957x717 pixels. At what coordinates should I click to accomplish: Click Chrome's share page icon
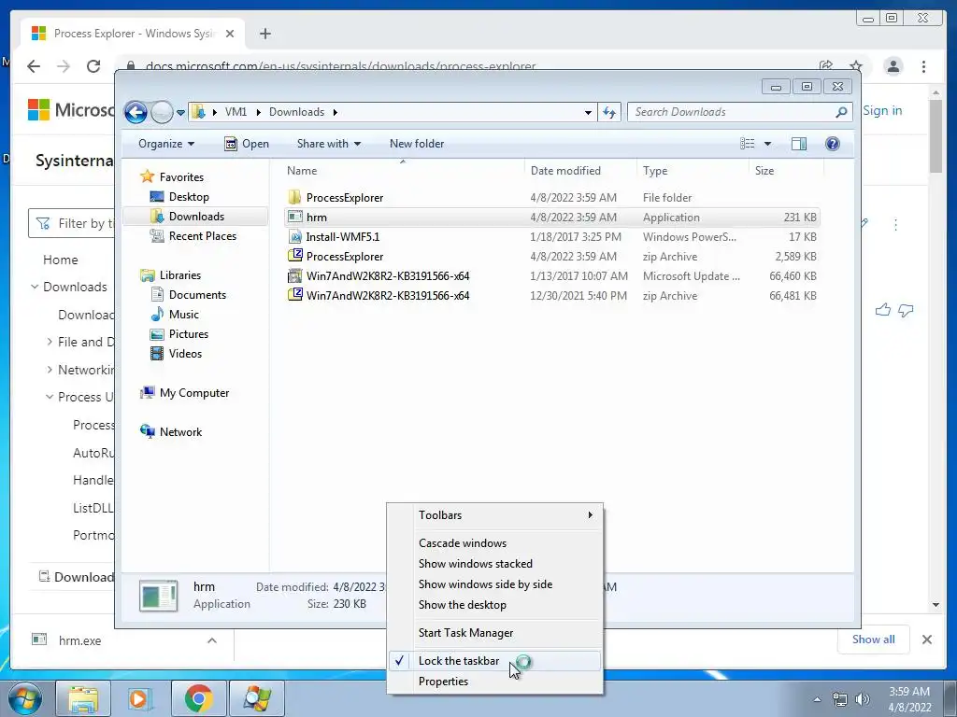coord(826,66)
